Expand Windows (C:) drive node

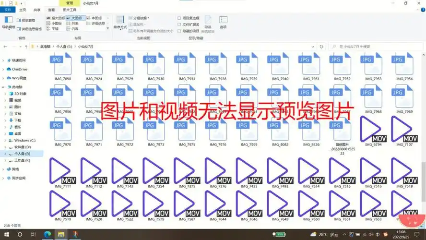pos(5,141)
